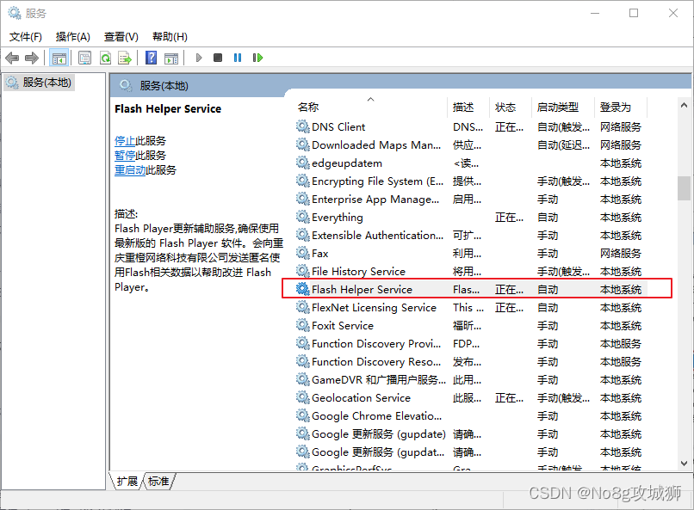Sort by the 名称 column header

(371, 107)
